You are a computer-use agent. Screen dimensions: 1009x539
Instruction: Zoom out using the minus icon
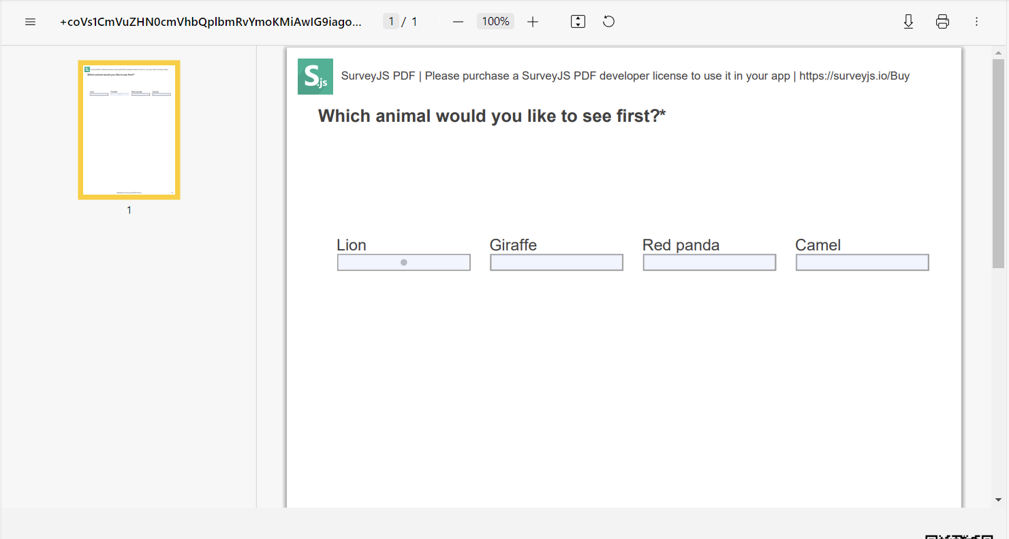pyautogui.click(x=458, y=21)
